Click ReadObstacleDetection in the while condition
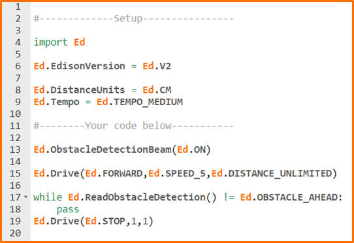The width and height of the screenshot is (354, 243). 145,197
